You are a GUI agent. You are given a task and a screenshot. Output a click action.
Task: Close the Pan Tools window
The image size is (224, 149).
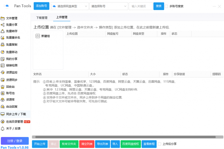pos(220,6)
